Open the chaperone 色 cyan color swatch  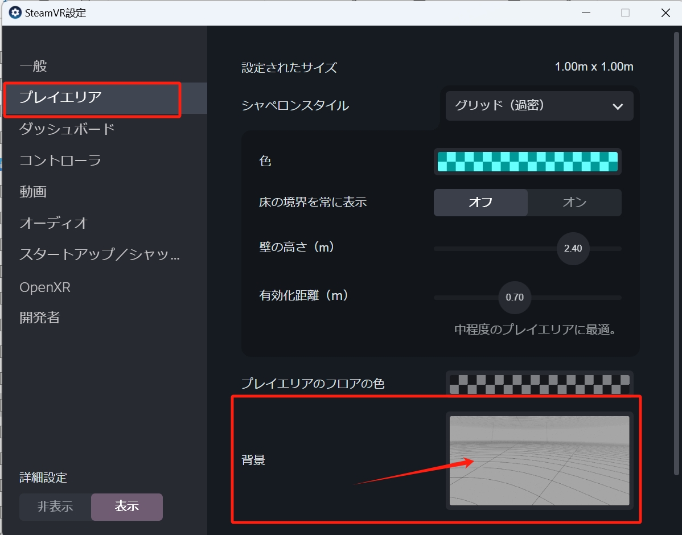click(x=528, y=162)
